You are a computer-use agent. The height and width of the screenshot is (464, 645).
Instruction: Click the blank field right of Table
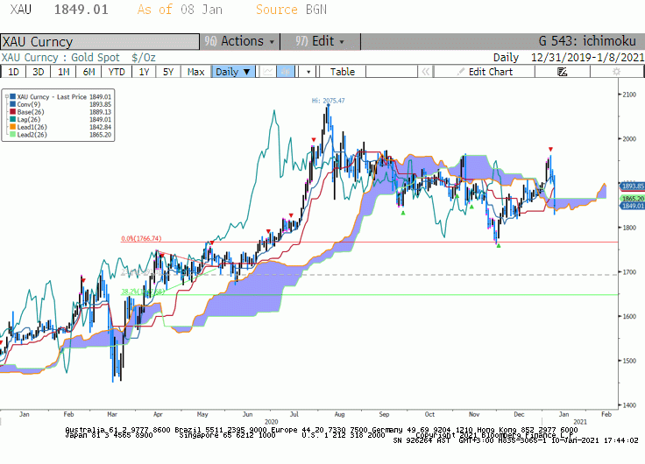[392, 72]
